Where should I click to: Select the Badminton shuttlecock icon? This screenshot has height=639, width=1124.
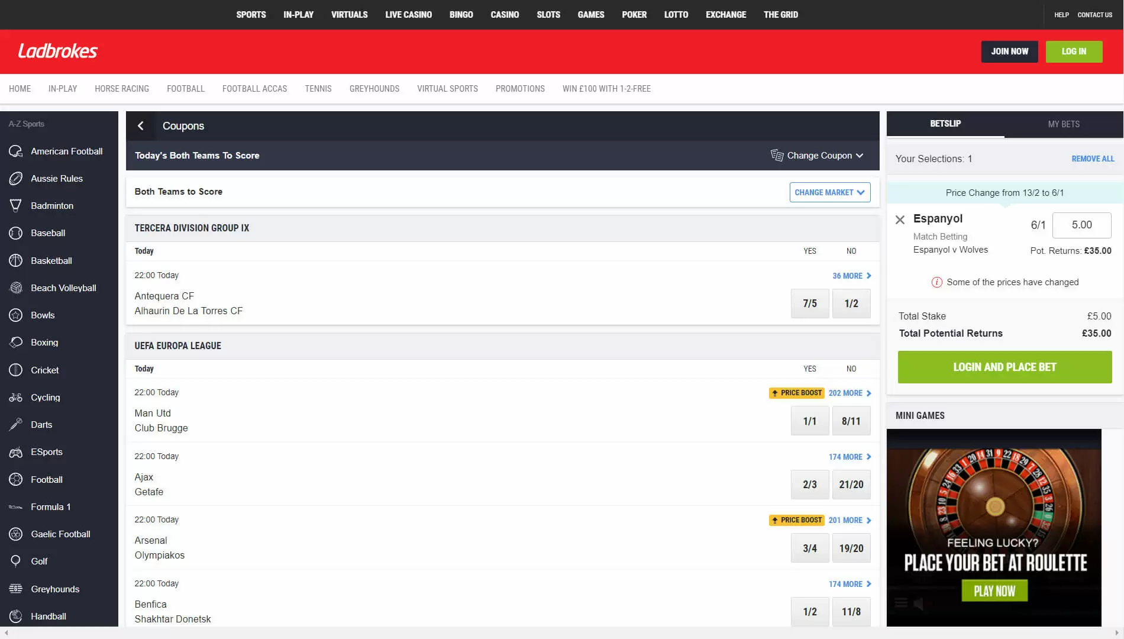pyautogui.click(x=16, y=206)
